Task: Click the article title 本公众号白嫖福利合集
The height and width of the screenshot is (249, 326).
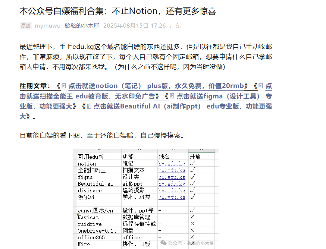Action: [118, 11]
